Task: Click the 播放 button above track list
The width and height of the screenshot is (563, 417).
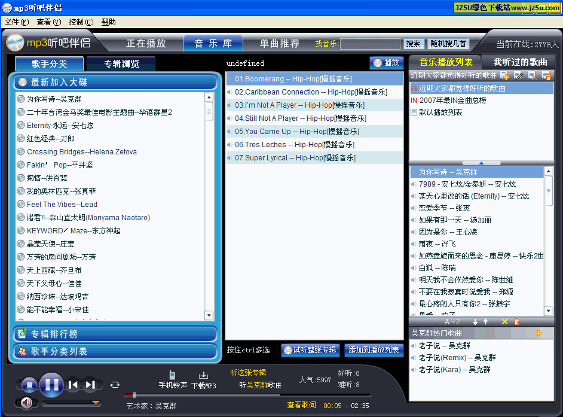Action: coord(387,63)
